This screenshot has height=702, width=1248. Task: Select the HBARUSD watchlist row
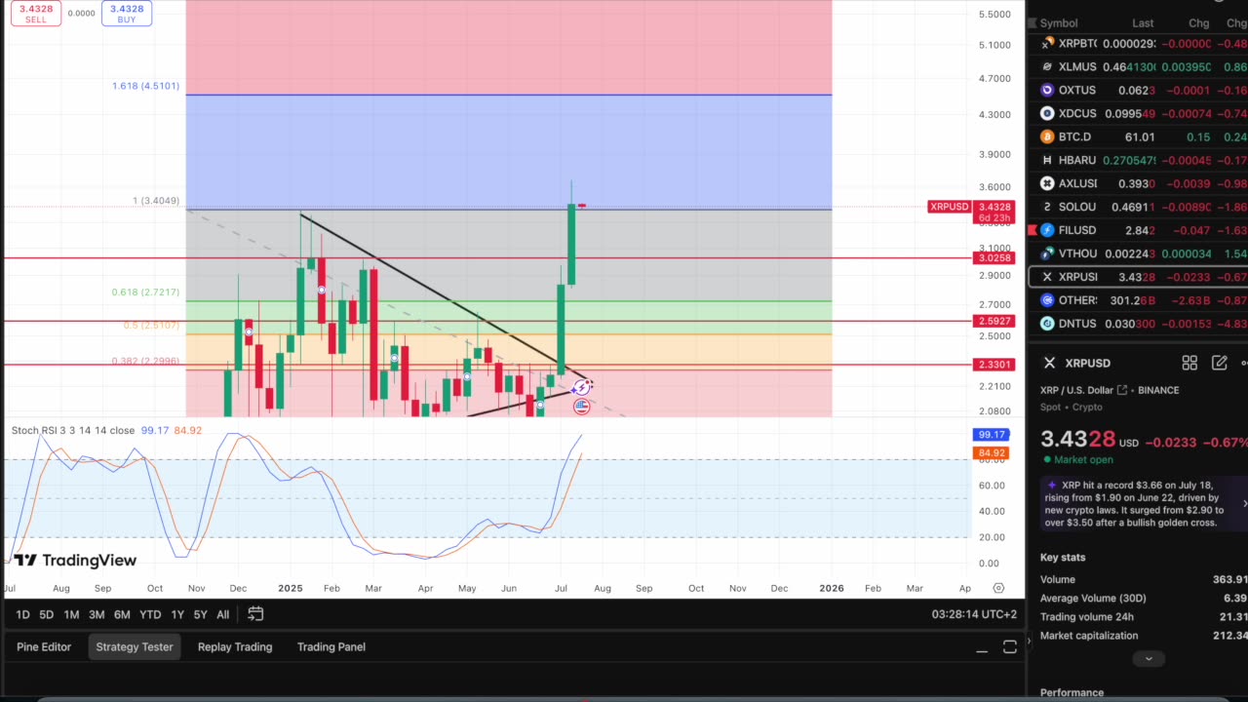(x=1138, y=160)
